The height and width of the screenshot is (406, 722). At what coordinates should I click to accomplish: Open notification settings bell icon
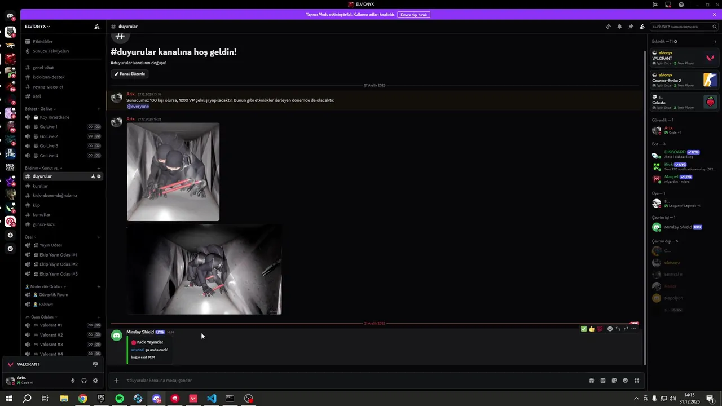click(x=619, y=27)
